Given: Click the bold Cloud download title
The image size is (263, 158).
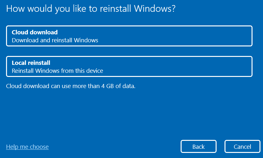Looking at the screenshot, I should pos(35,32).
